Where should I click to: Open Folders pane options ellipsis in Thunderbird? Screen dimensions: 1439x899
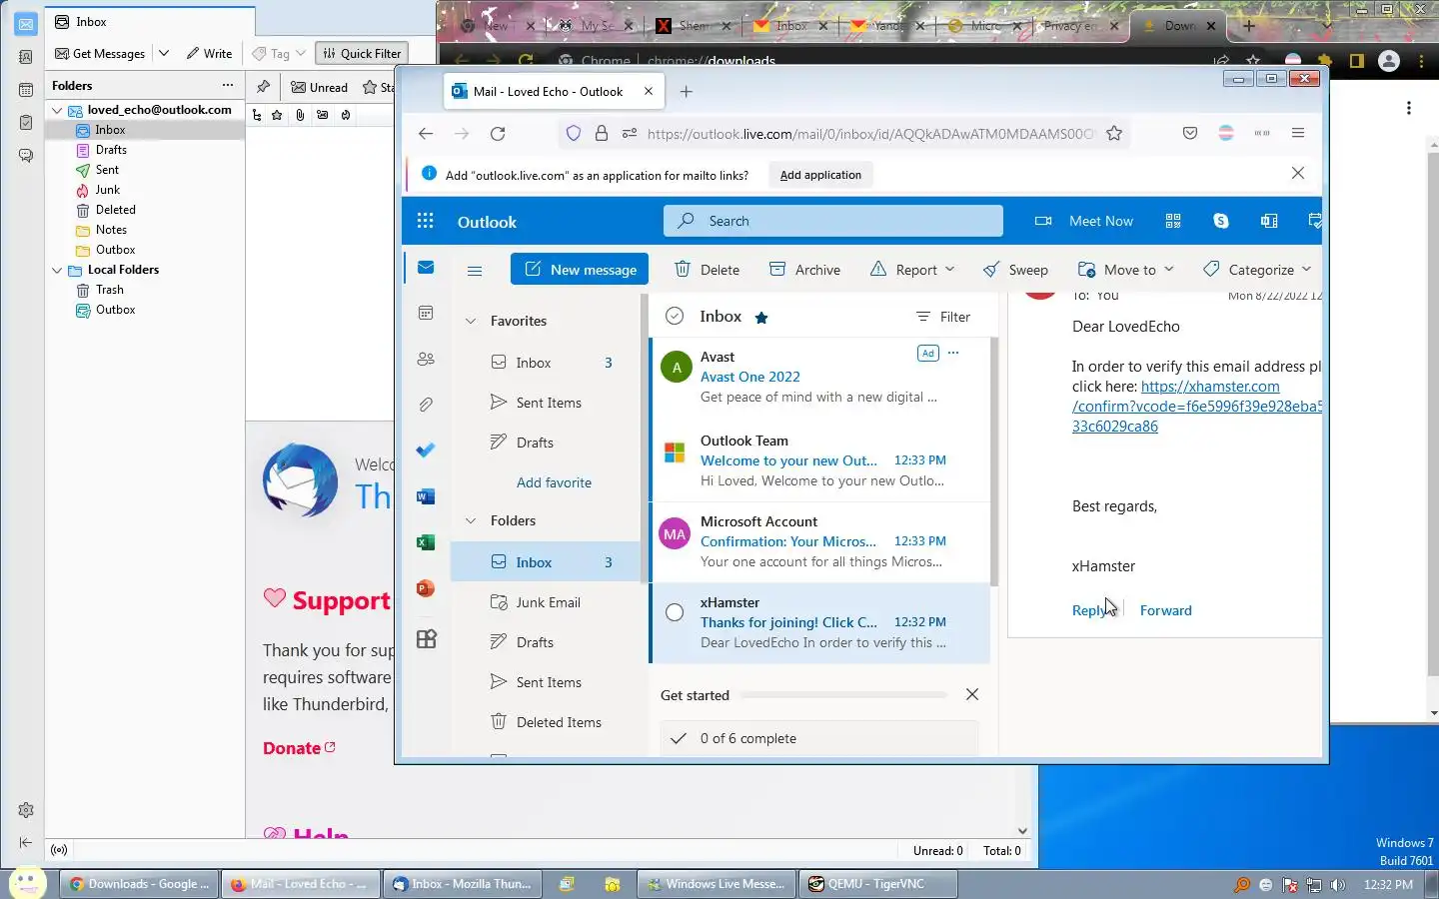(228, 85)
